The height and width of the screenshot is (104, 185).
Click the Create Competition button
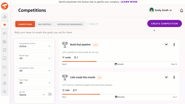[x=165, y=23]
